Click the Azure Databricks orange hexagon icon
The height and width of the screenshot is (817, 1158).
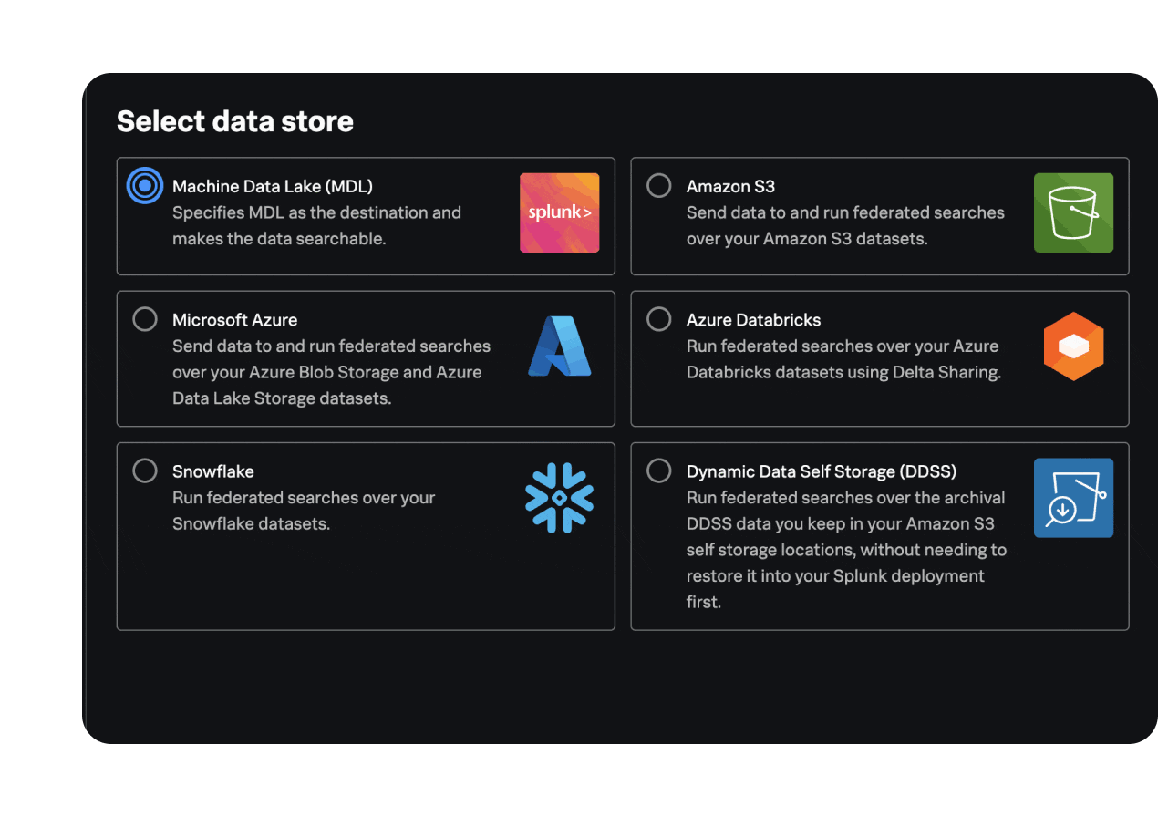[x=1074, y=346]
